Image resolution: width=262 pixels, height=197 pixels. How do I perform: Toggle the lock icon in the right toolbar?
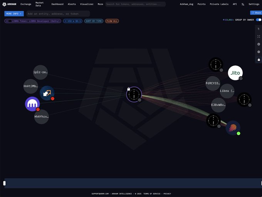pos(259,60)
